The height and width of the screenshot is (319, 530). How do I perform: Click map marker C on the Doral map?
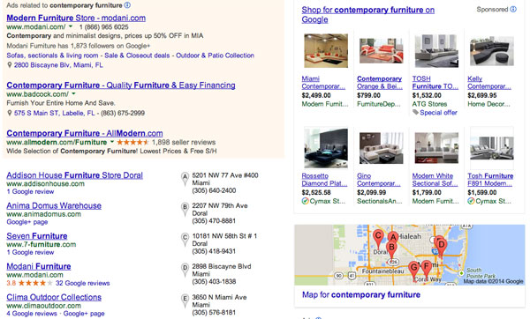(x=378, y=238)
